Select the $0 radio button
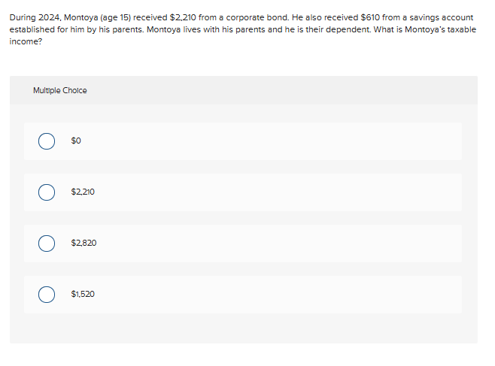Screen dimensions: 495x366 [47, 141]
